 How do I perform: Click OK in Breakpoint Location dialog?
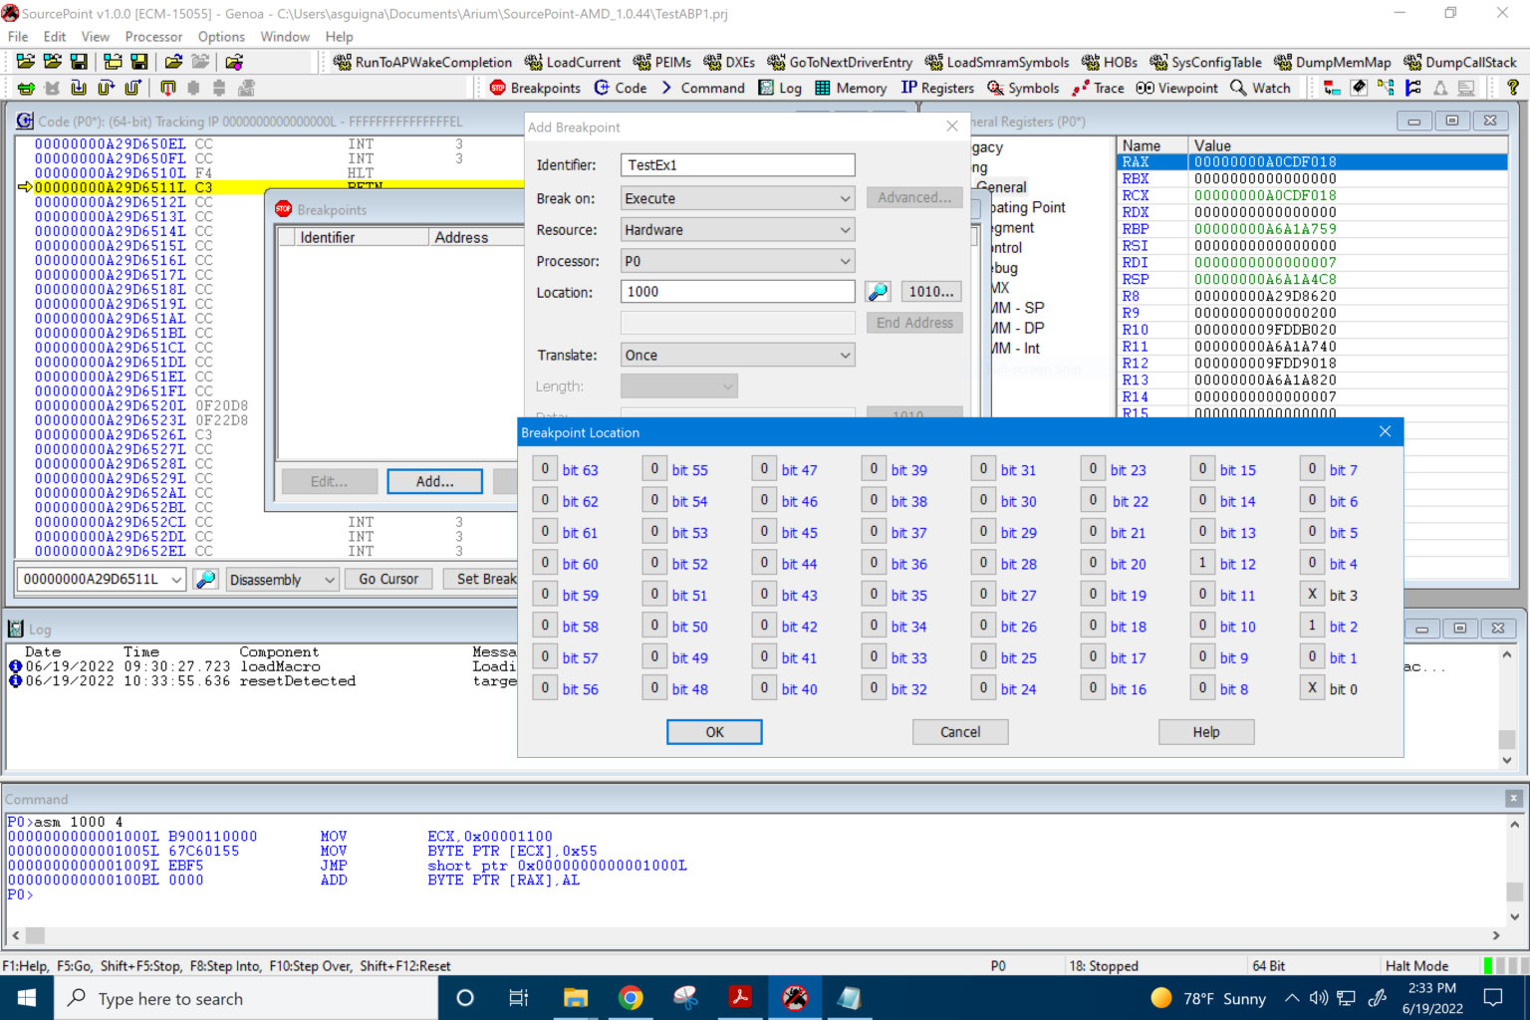713,731
